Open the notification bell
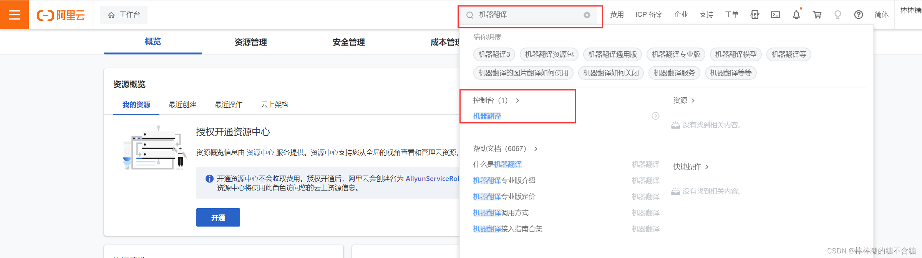This screenshot has height=258, width=922. 796,15
